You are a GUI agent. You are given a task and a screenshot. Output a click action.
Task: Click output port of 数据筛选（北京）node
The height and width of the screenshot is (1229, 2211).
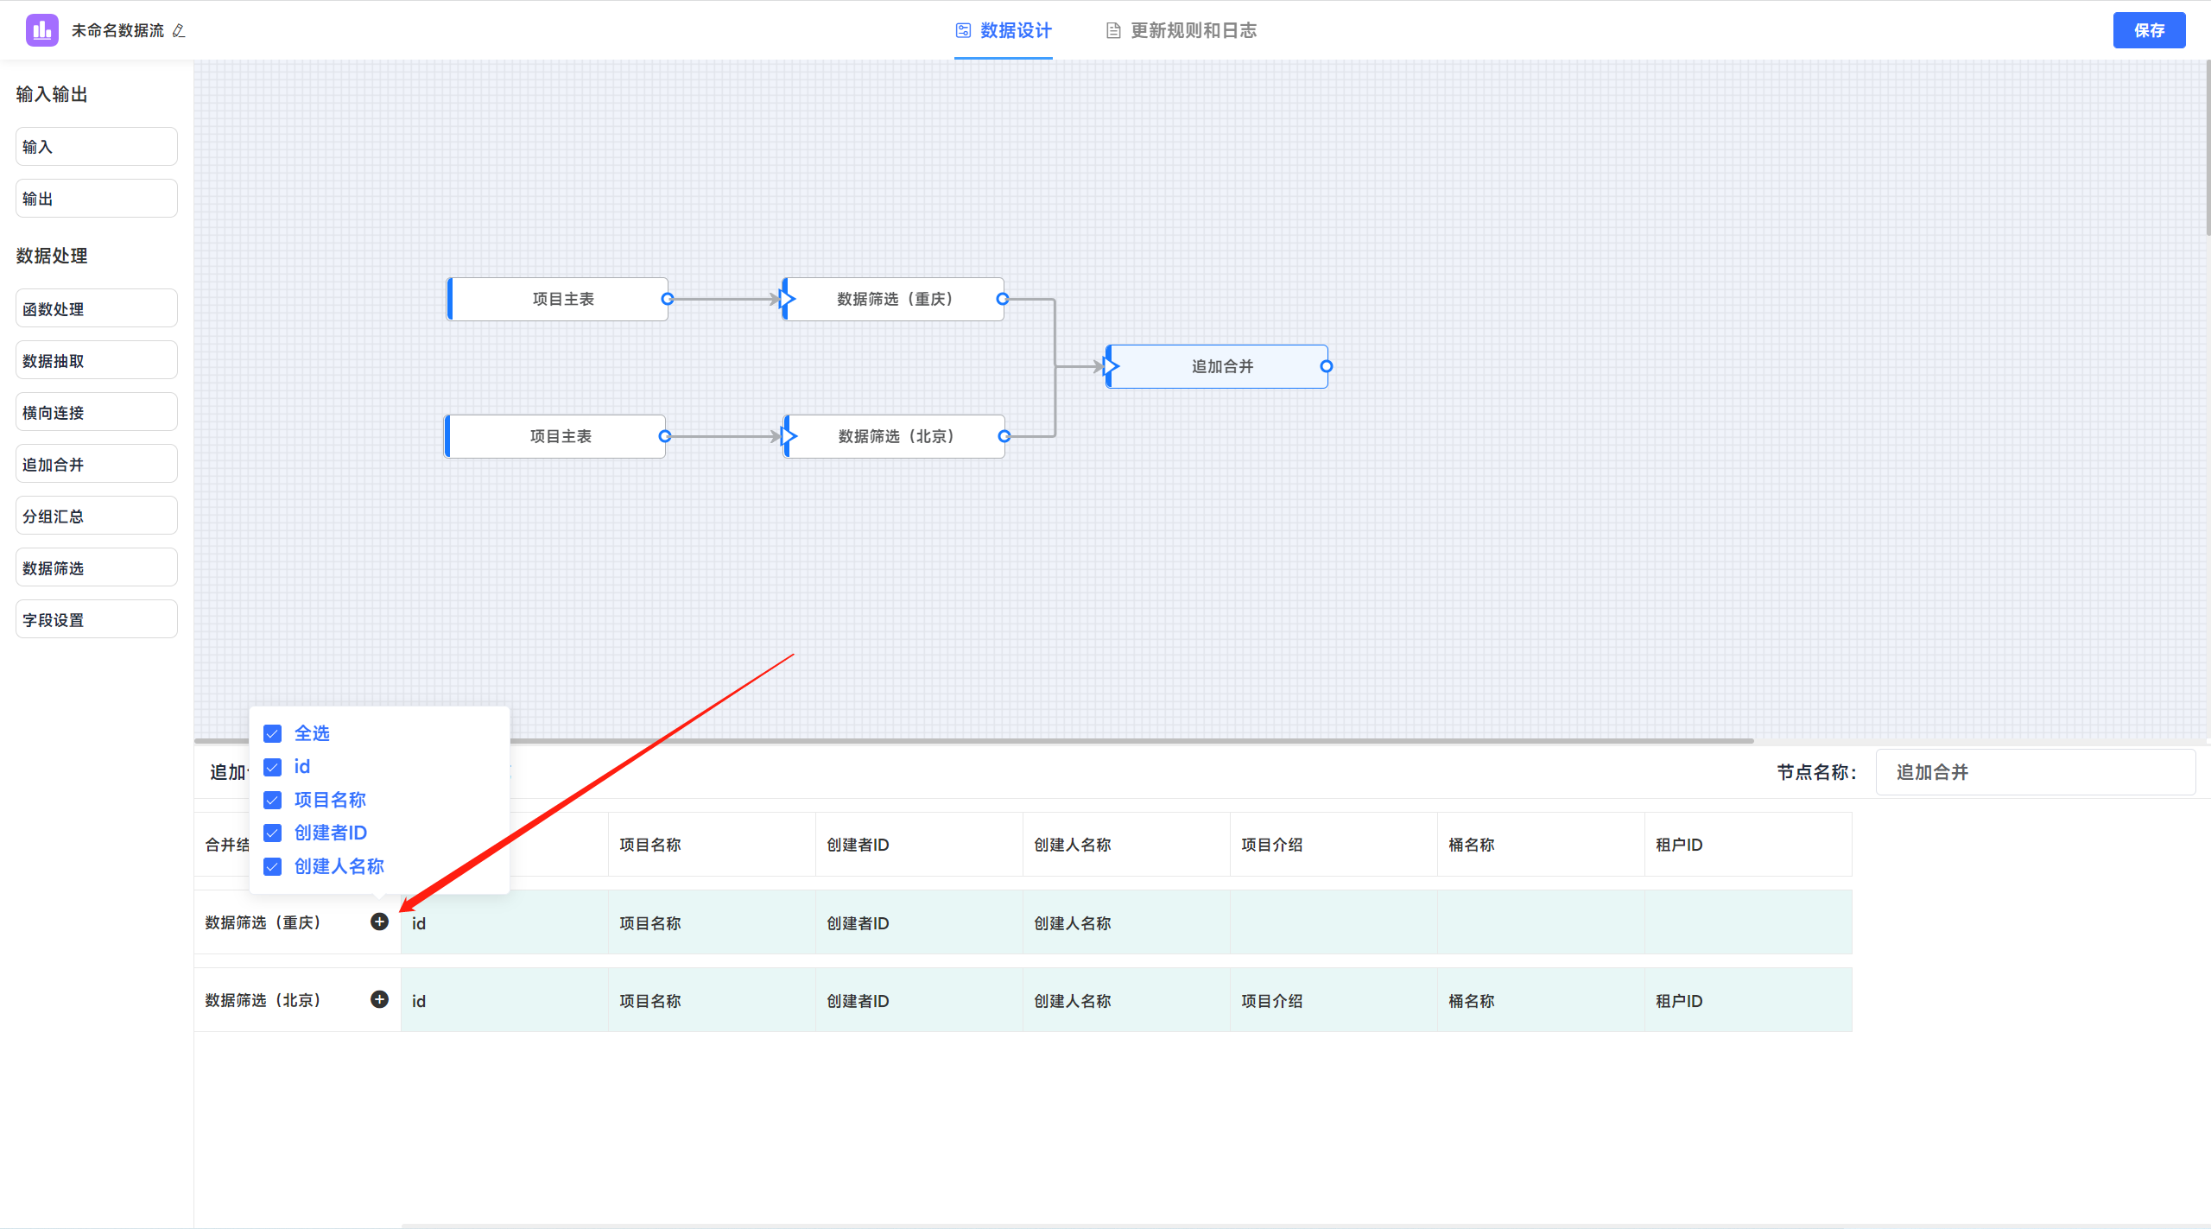(1004, 436)
